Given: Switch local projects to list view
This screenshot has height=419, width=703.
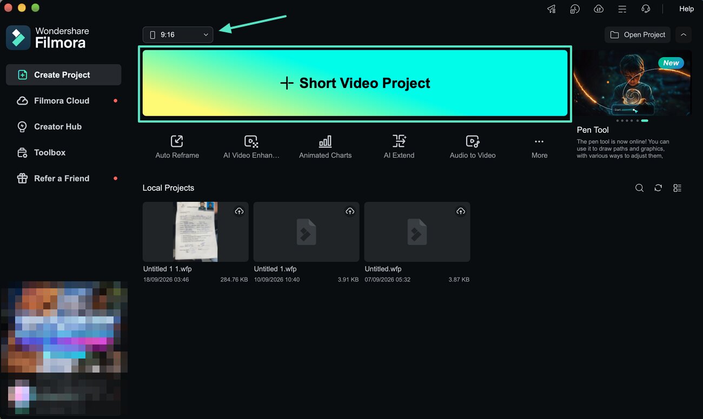Looking at the screenshot, I should (x=677, y=188).
